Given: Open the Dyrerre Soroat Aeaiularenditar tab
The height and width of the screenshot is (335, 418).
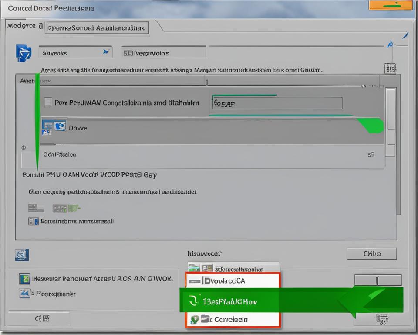Looking at the screenshot, I should (x=97, y=28).
